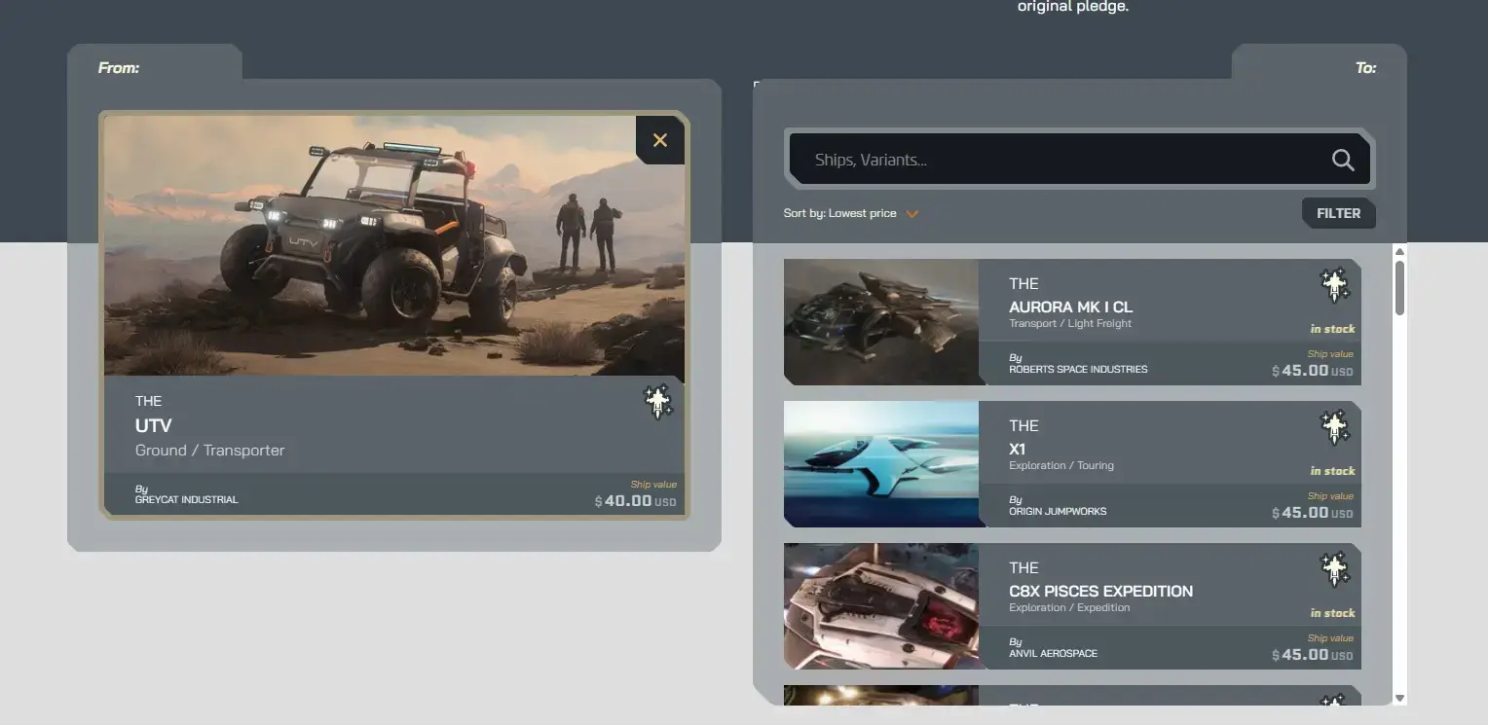This screenshot has width=1488, height=725.
Task: Click the Aurora MK I CL thumbnail
Action: [x=880, y=322]
